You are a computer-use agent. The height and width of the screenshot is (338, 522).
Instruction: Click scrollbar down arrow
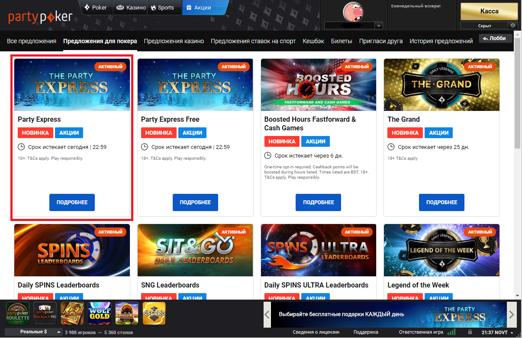tap(518, 295)
